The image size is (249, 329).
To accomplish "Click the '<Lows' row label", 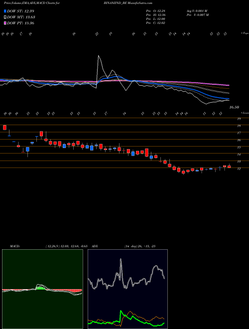I will (x=245, y=113).
